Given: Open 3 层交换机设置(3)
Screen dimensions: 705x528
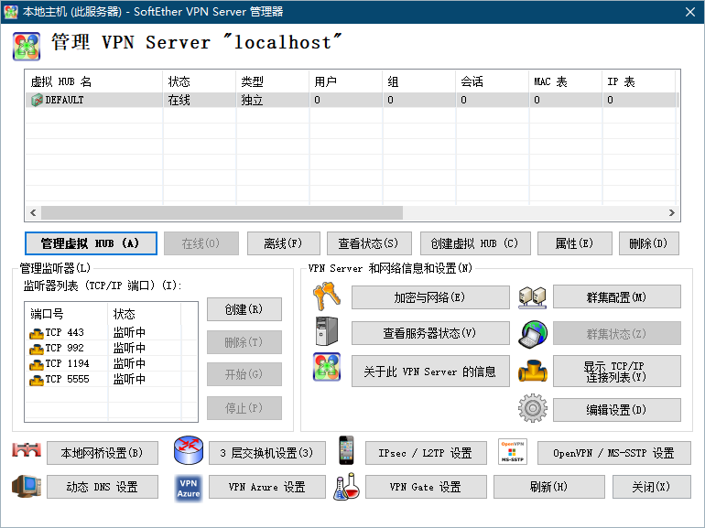Looking at the screenshot, I should 267,453.
